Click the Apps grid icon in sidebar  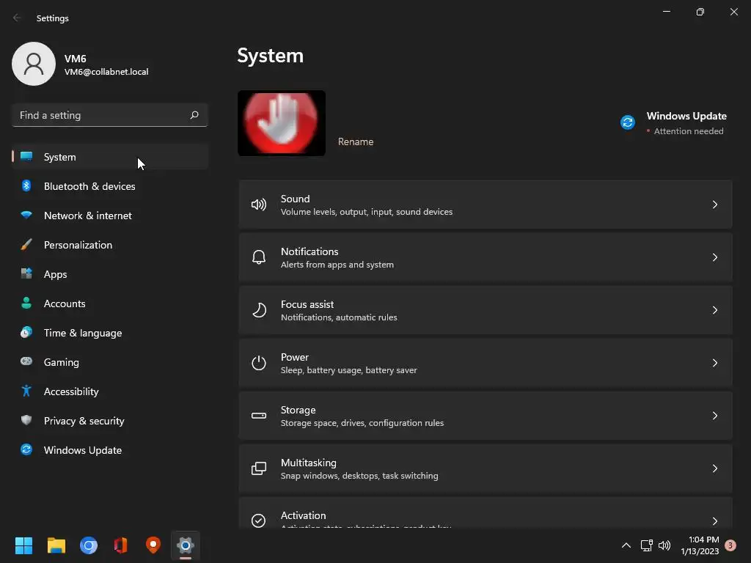click(26, 274)
